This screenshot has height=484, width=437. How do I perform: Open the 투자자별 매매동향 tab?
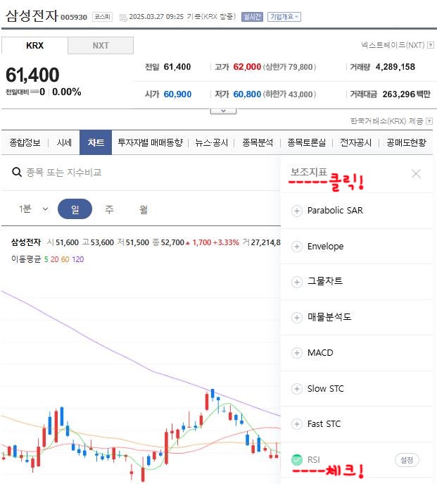(150, 142)
